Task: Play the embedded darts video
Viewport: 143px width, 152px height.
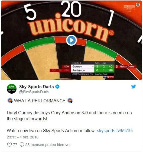Action: (71, 40)
